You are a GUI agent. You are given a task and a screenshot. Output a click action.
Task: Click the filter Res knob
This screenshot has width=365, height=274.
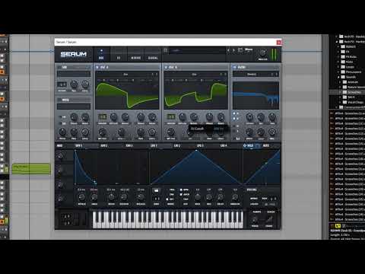(x=261, y=117)
